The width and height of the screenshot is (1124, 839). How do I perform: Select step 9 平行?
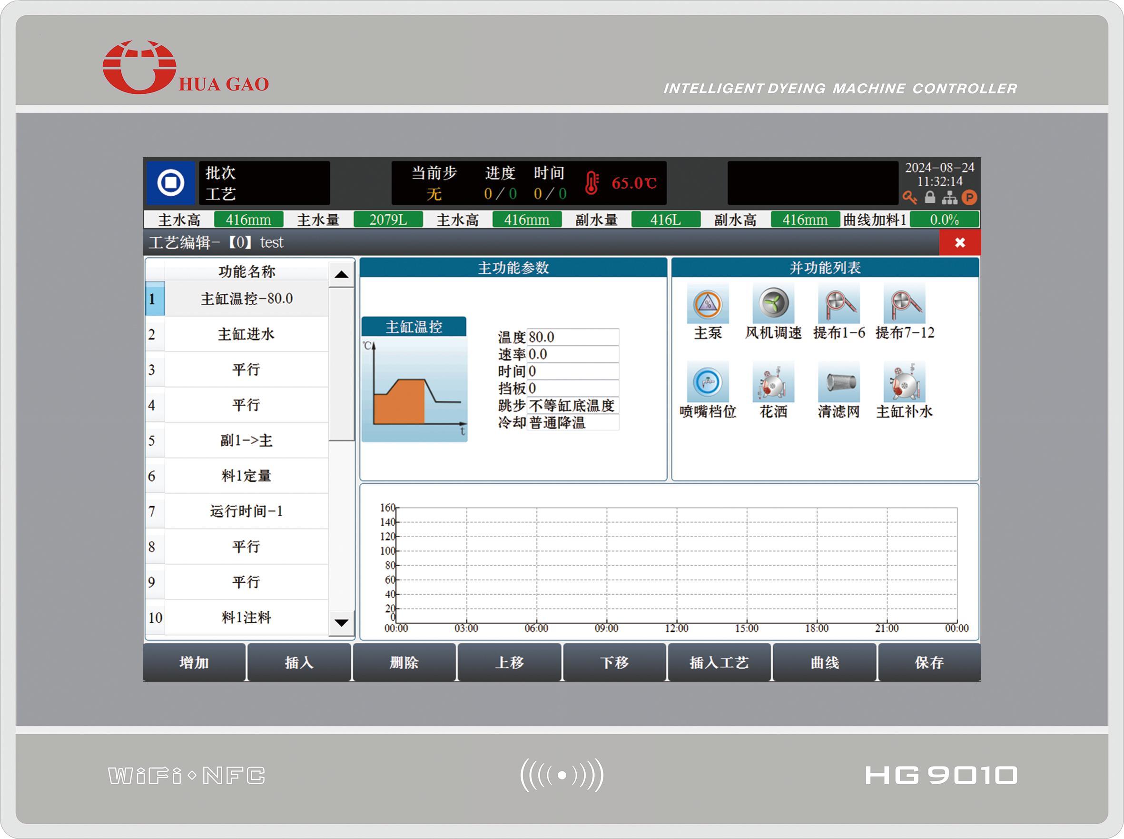point(237,582)
